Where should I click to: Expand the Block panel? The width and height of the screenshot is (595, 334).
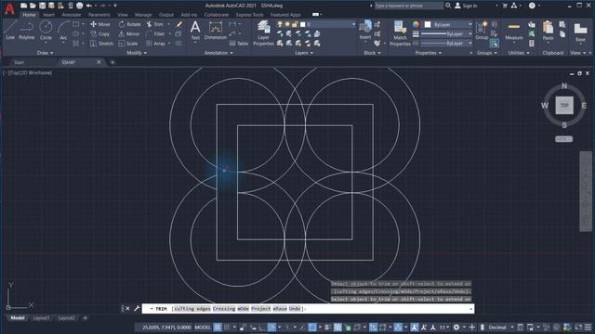(372, 53)
